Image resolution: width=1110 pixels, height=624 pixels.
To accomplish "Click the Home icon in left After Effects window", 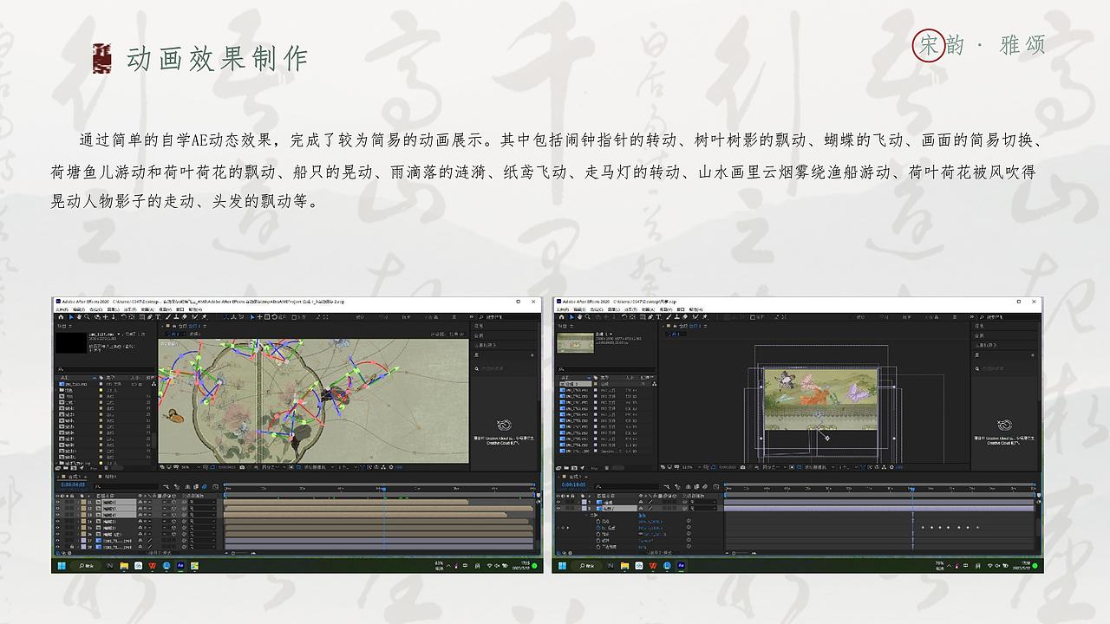I will pos(61,317).
